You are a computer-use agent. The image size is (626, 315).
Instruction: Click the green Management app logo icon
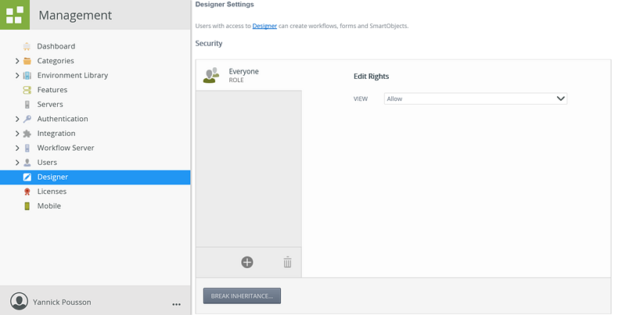(14, 15)
